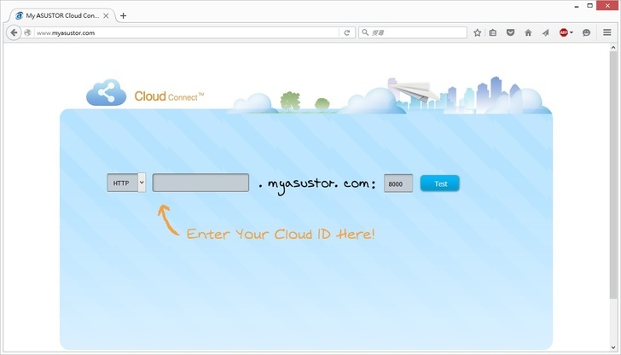Open the HTTP protocol dropdown
Viewport: 621px width, 355px height.
point(126,183)
